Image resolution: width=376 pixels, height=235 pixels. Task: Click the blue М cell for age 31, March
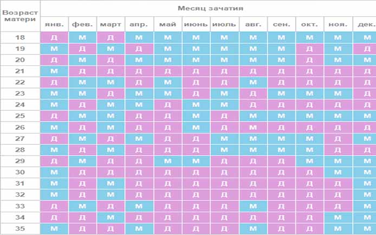click(x=111, y=184)
